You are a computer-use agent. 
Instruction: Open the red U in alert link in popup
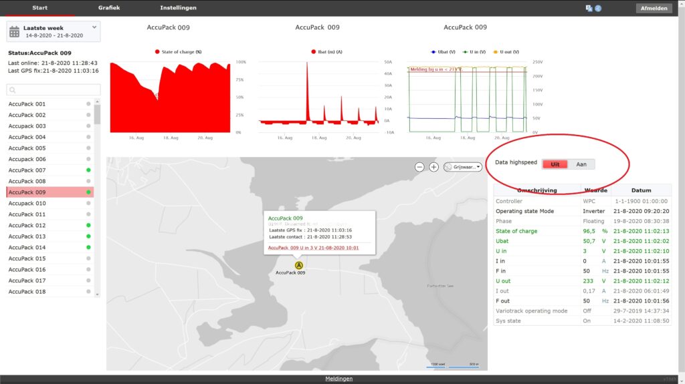(313, 247)
